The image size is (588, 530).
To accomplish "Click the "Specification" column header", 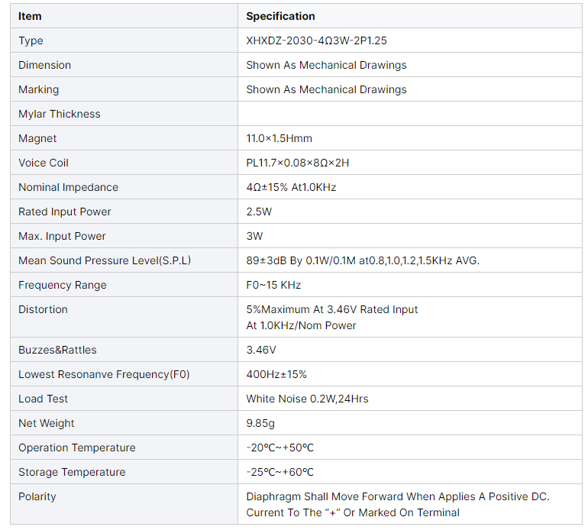I will coord(280,16).
